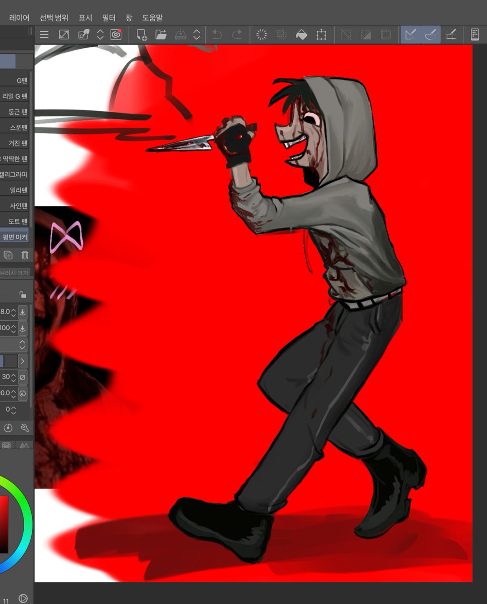Click the Deselect icon
487x604 pixels.
(346, 35)
